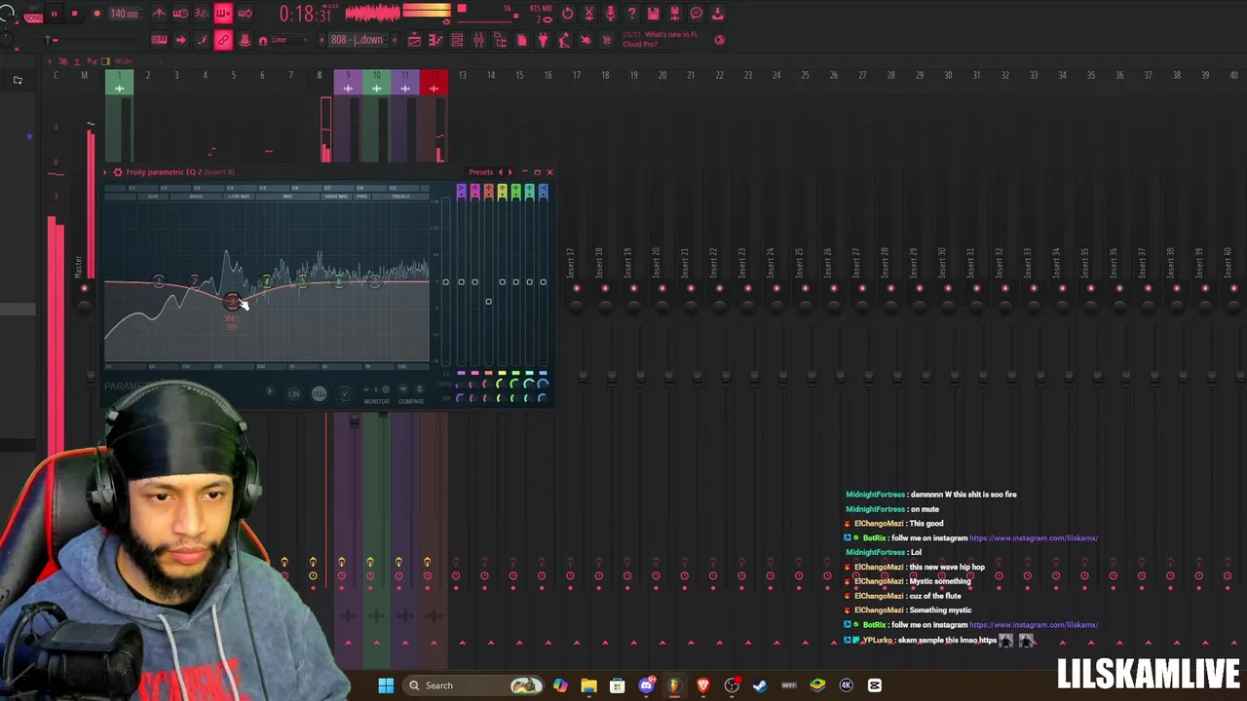Open the browser view icon
Image resolution: width=1247 pixels, height=701 pixels.
coord(500,40)
